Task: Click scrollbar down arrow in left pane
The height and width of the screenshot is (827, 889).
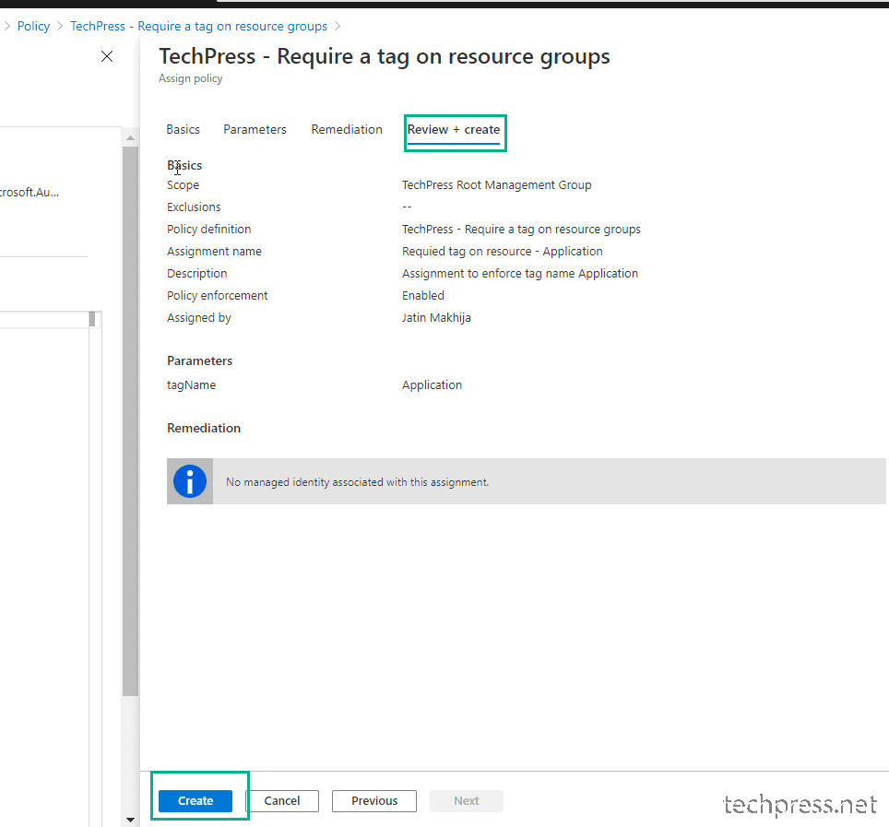Action: click(x=130, y=819)
